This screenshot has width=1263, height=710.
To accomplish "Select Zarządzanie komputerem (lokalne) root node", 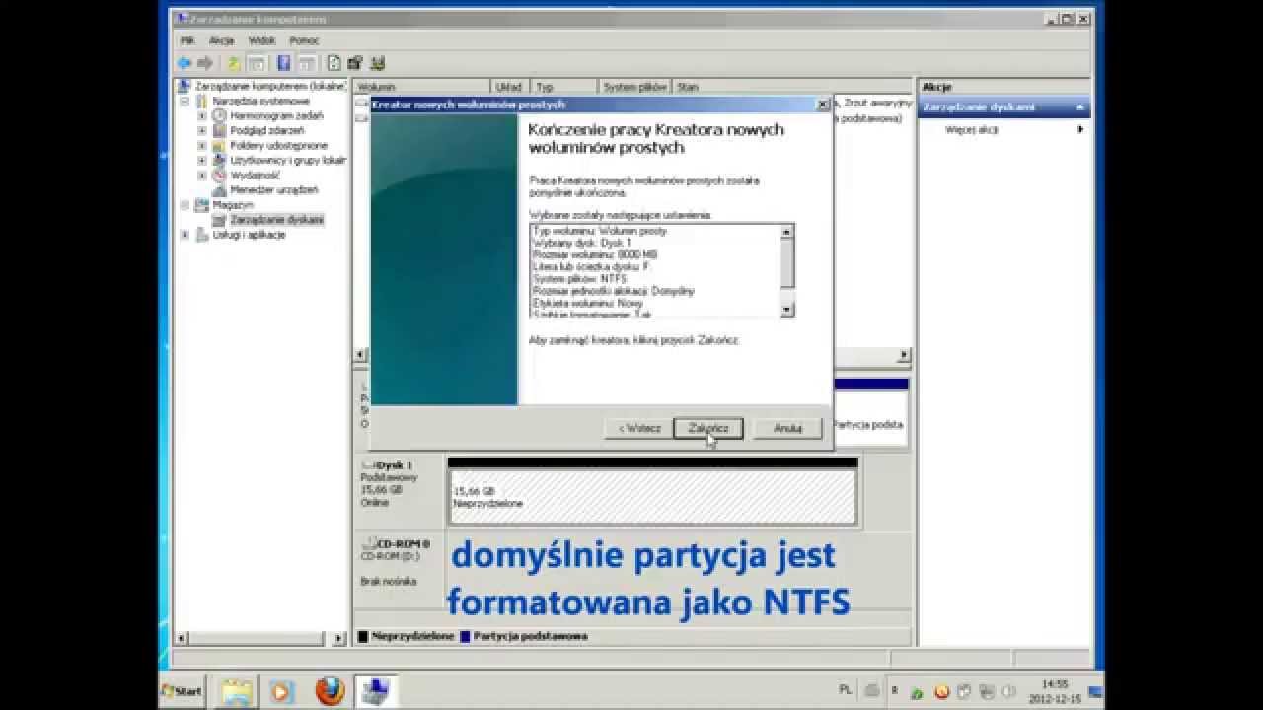I will pos(270,86).
